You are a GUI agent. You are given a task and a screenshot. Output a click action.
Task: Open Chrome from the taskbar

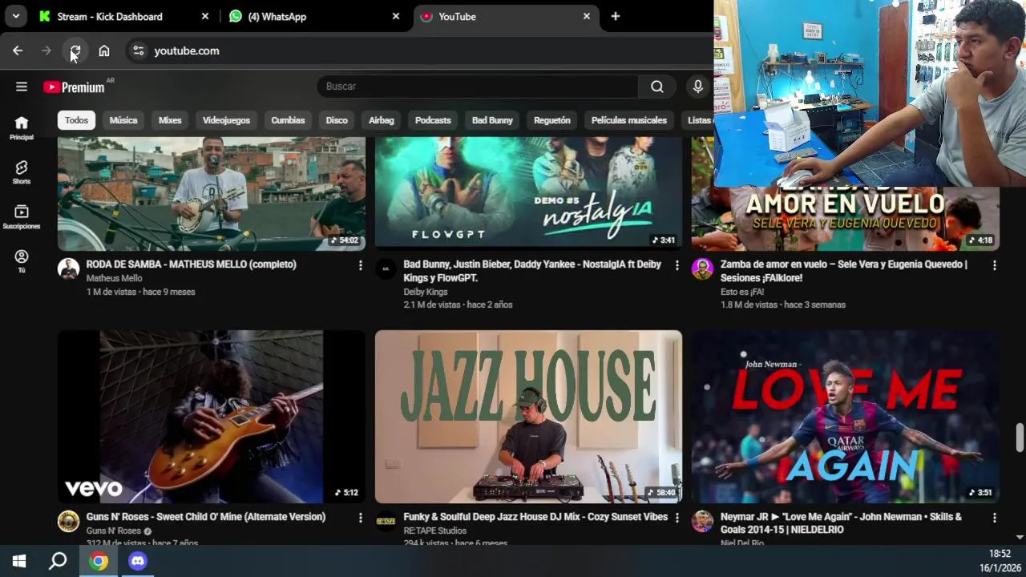[x=99, y=561]
